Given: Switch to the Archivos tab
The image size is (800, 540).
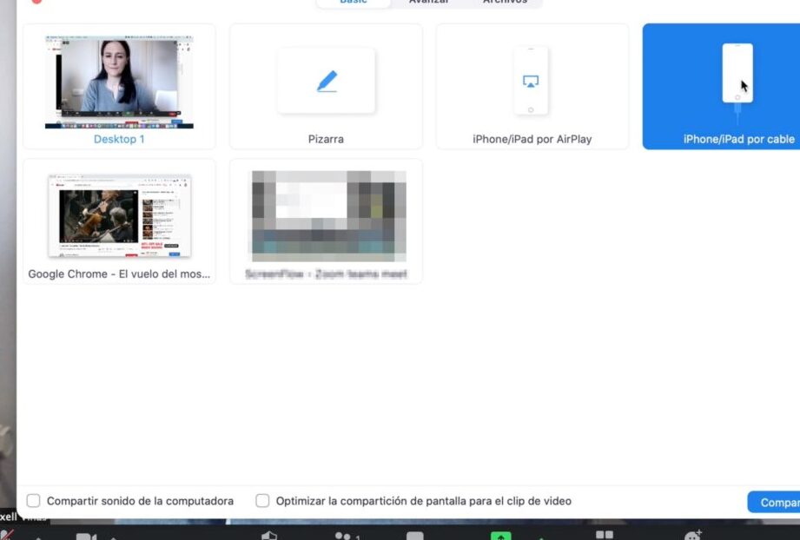Looking at the screenshot, I should [x=505, y=3].
